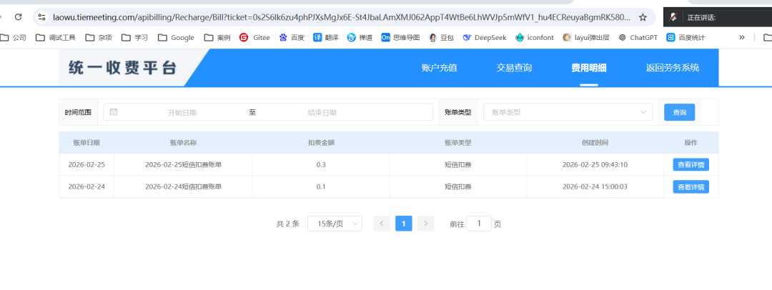Click the 前往 page number input box
772x290 pixels.
pos(479,224)
